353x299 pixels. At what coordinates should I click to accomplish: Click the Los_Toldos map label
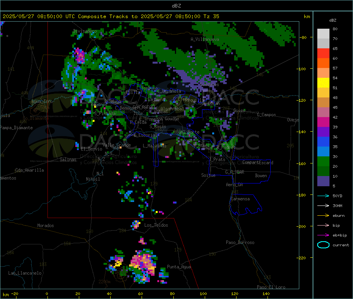(156, 225)
